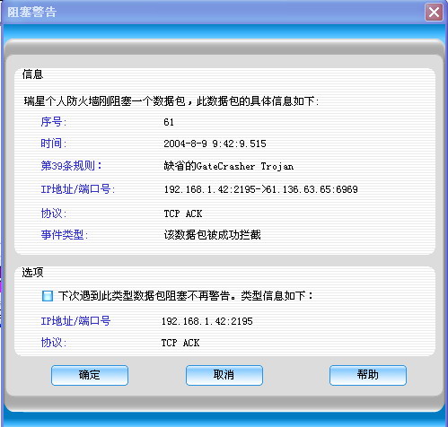Dismiss using the 取消 button

pos(224,375)
